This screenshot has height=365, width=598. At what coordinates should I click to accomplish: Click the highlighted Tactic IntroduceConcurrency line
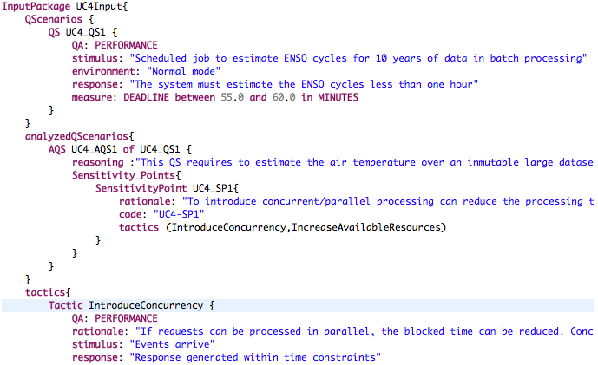click(298, 305)
